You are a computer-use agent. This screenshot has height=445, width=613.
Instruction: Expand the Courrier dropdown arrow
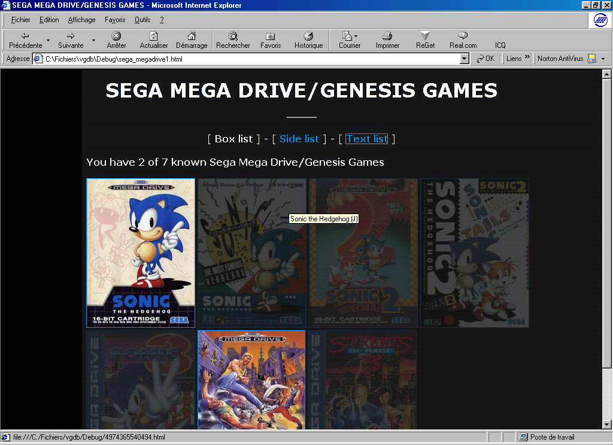[x=356, y=36]
